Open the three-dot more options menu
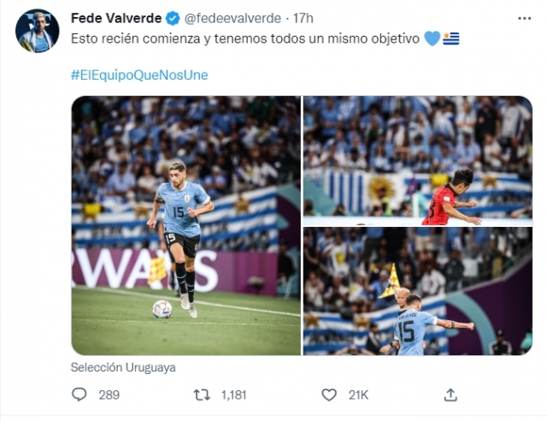The width and height of the screenshot is (547, 422). click(524, 19)
